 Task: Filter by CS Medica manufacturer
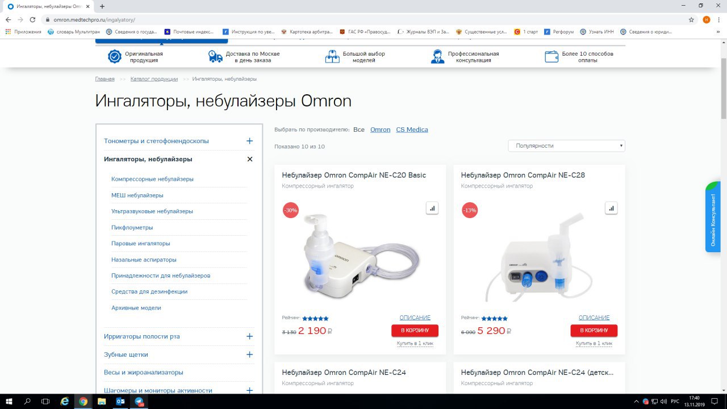coord(412,130)
